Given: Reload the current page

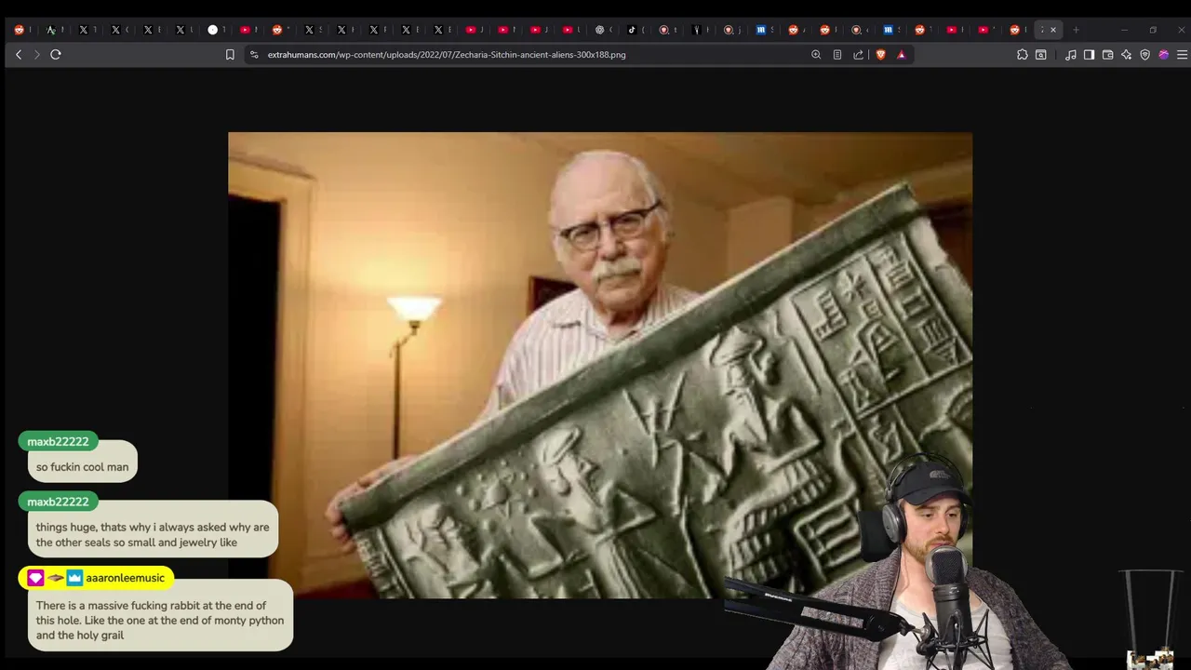Looking at the screenshot, I should coord(56,55).
